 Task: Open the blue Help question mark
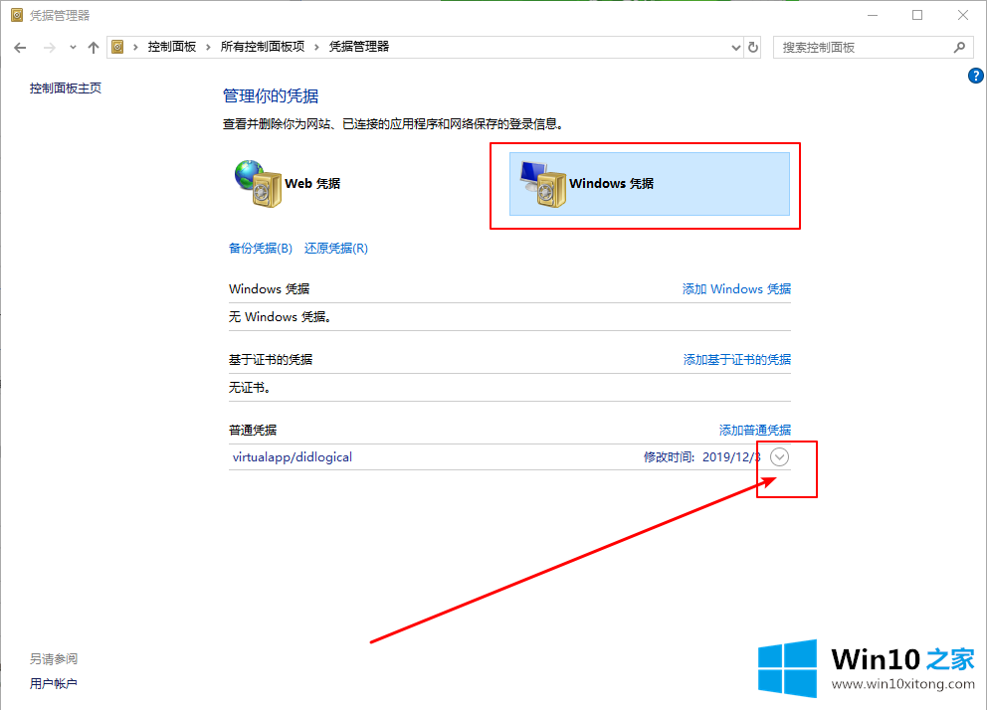click(x=975, y=77)
